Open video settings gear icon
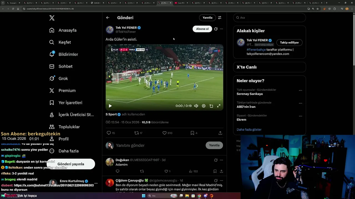The height and width of the screenshot is (199, 355). tap(204, 106)
